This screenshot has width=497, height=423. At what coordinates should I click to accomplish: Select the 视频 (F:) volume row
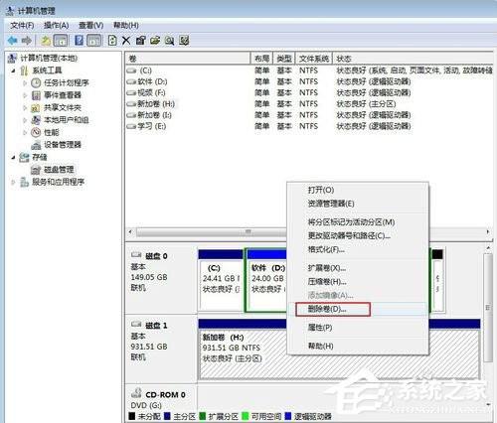[x=309, y=92]
